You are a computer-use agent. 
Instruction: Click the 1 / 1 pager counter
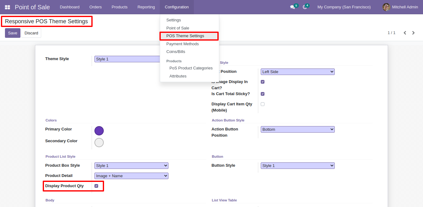[x=391, y=33]
